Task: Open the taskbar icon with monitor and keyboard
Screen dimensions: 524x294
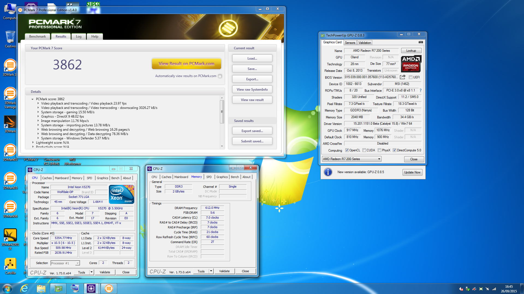Action: point(75,288)
